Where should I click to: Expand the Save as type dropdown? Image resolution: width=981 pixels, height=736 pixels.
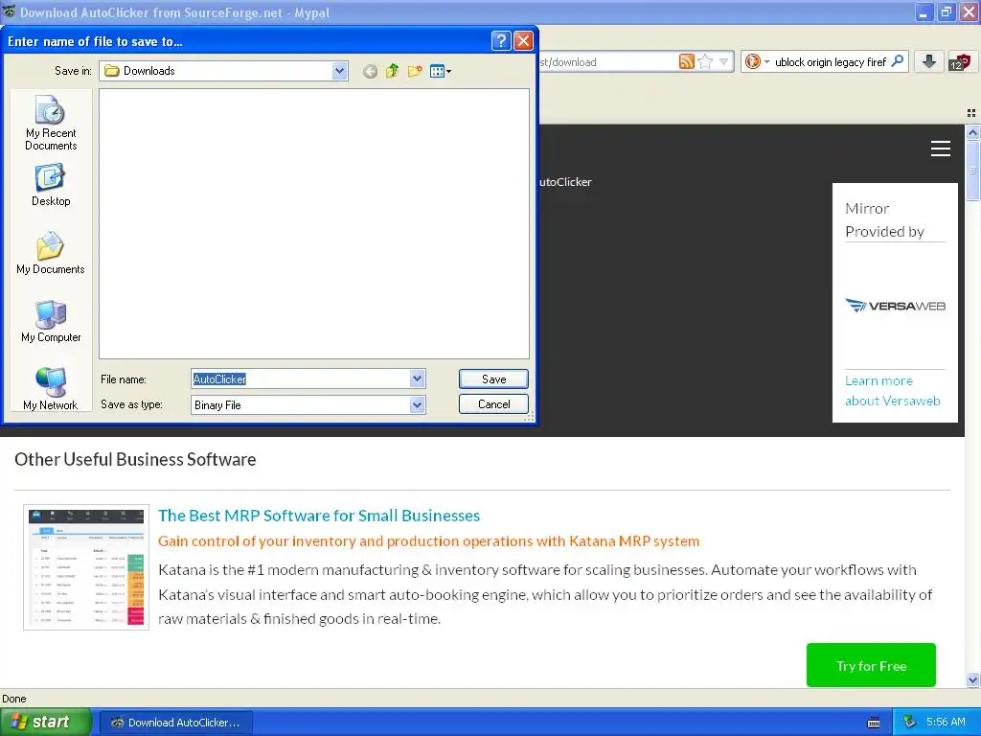[x=418, y=405]
